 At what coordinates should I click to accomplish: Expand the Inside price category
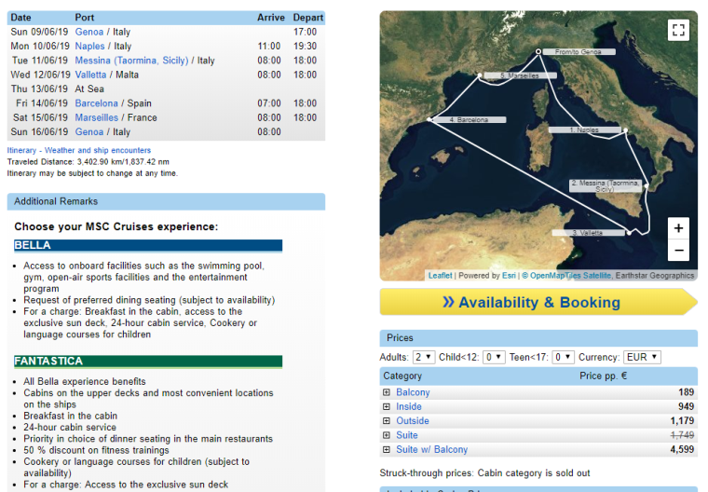pos(387,406)
